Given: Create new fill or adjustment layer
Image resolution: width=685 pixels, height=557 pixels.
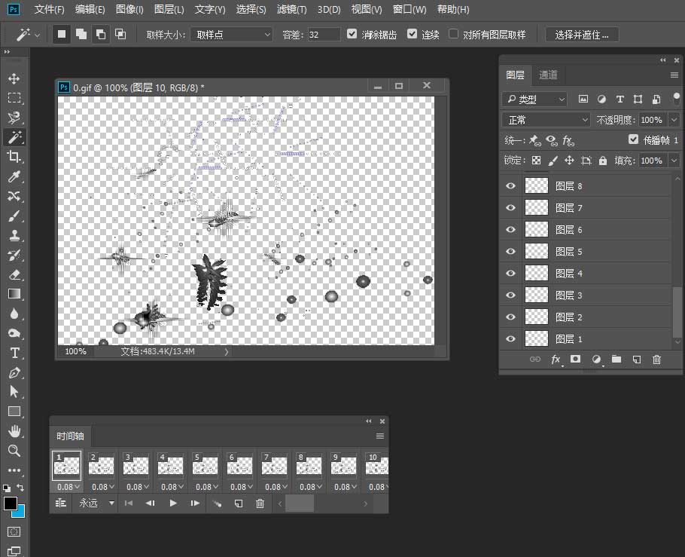Looking at the screenshot, I should [x=596, y=360].
